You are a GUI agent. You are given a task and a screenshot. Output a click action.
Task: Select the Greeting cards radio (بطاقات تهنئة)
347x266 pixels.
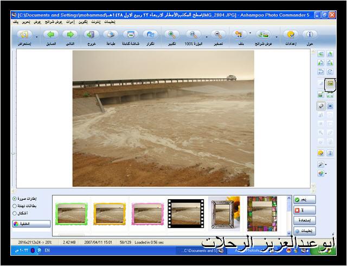pyautogui.click(x=15, y=206)
